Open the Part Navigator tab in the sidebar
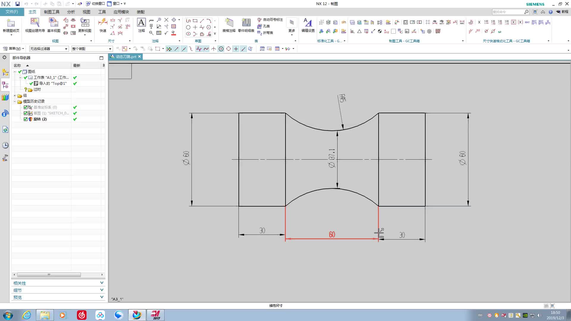 pos(5,85)
